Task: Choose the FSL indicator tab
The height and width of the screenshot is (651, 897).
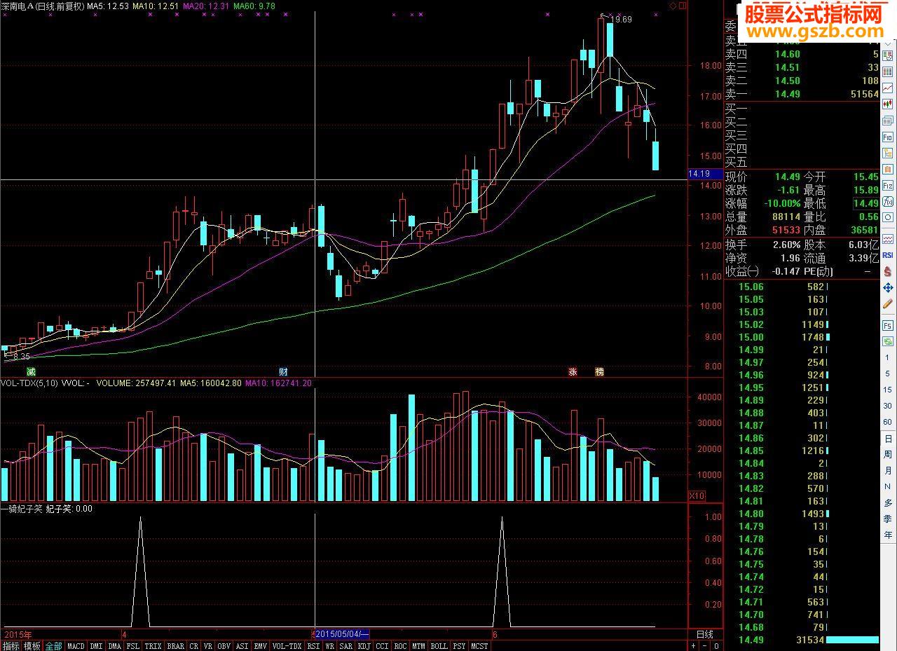Action: pyautogui.click(x=133, y=645)
